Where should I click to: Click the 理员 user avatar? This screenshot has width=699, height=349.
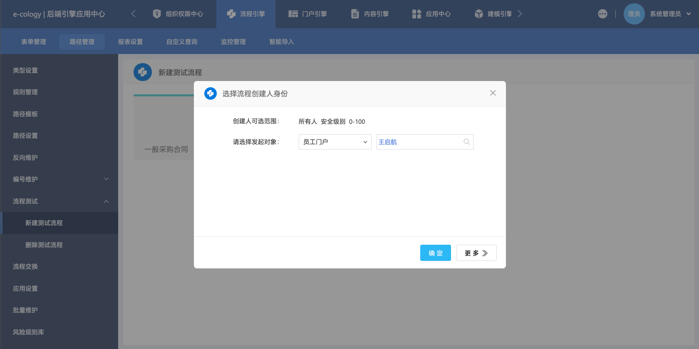634,14
